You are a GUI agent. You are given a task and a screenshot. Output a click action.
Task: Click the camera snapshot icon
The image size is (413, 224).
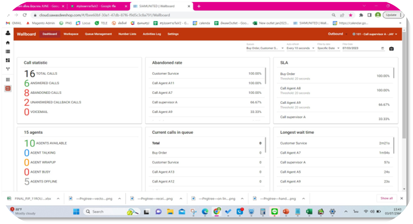(x=391, y=49)
